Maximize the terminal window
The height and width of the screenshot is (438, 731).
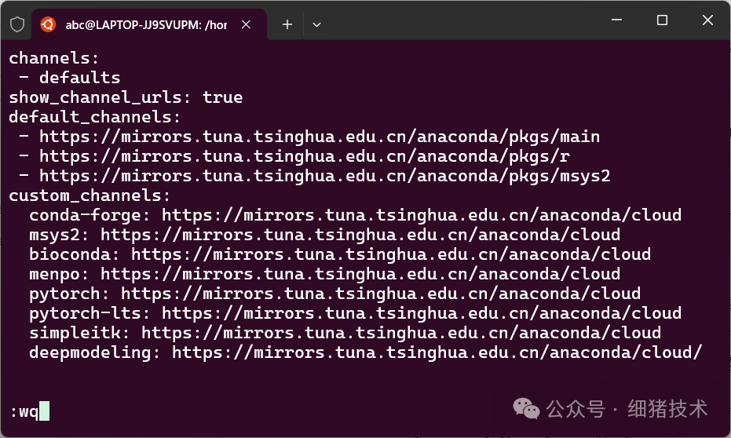(x=662, y=20)
